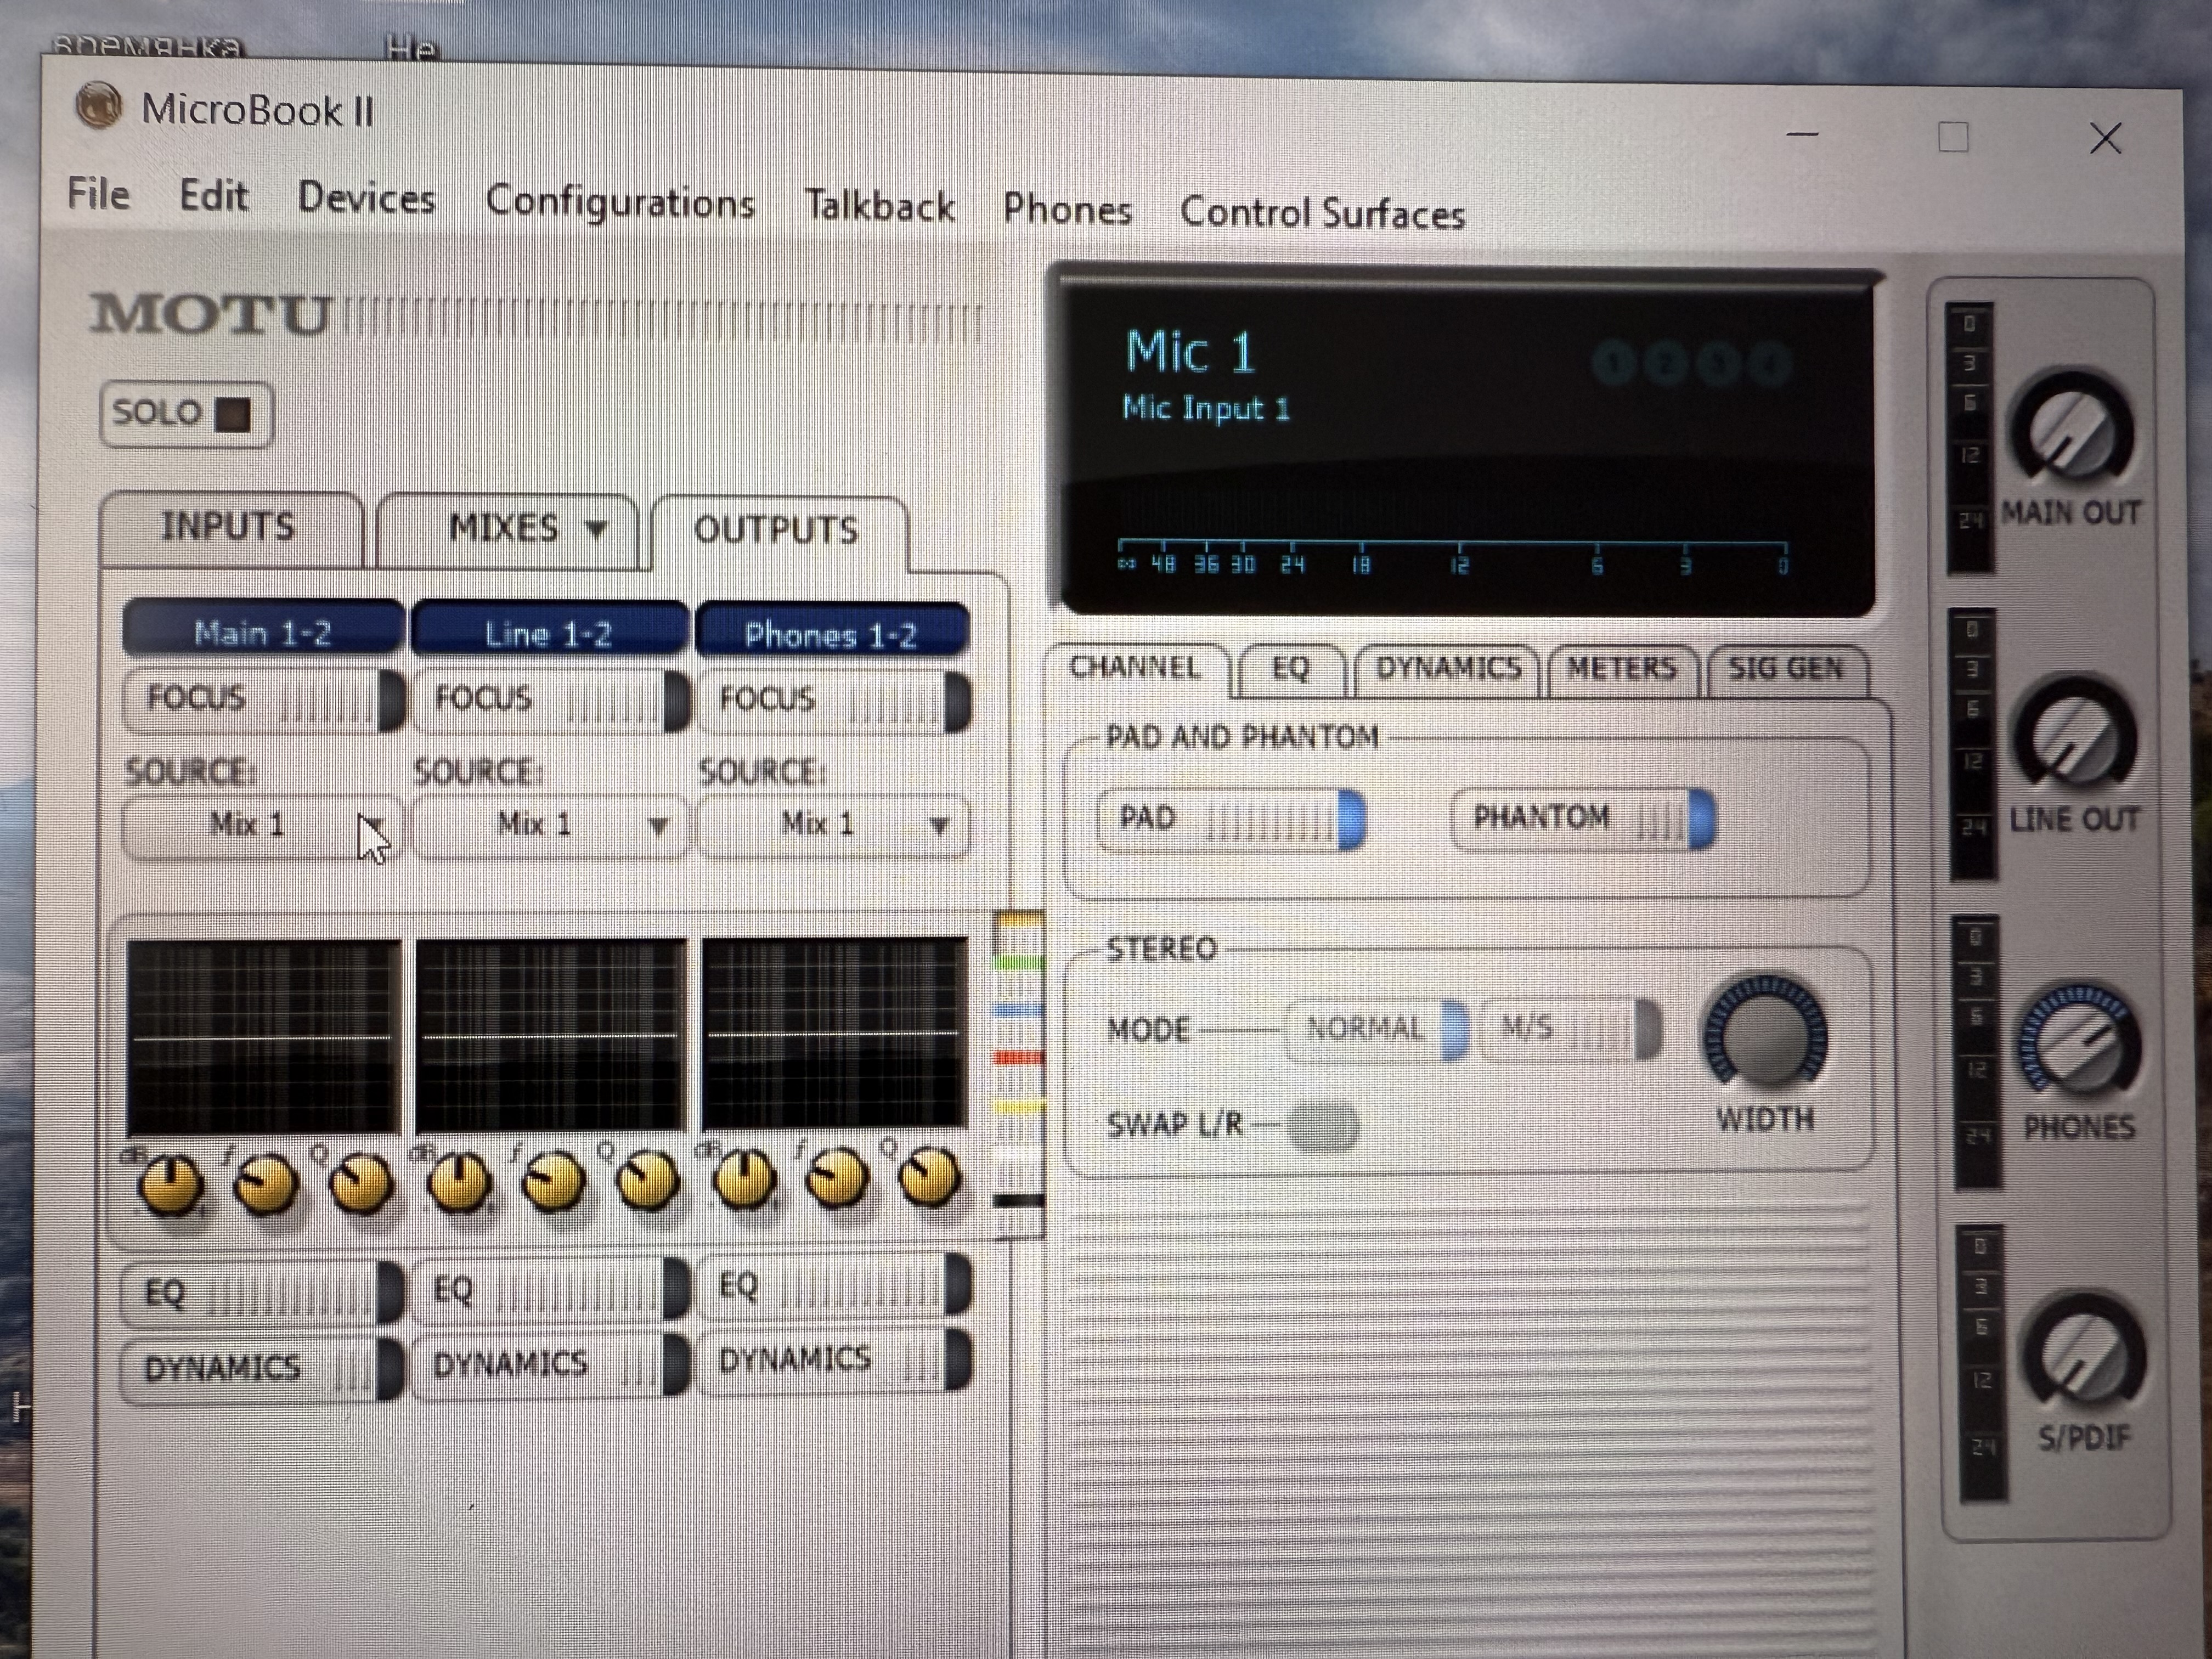Click the stereo WIDTH knob
2212x1659 pixels.
pyautogui.click(x=1765, y=1037)
